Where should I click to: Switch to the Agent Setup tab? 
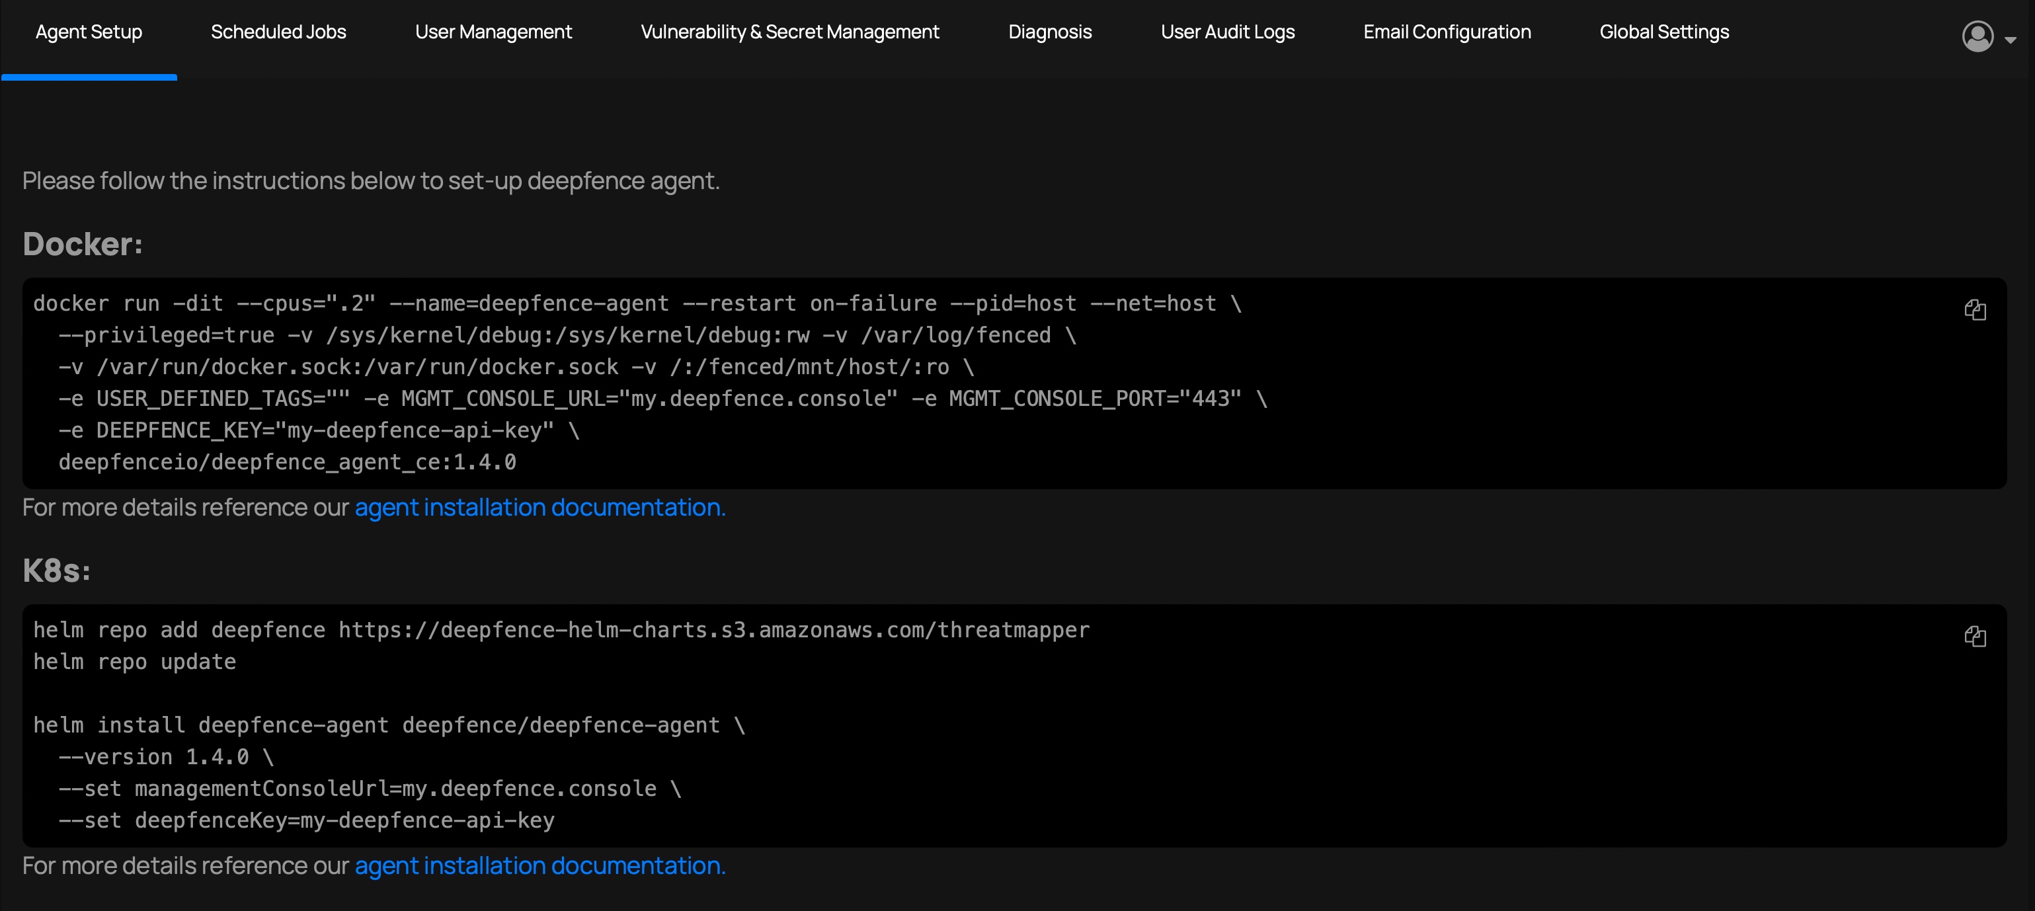pyautogui.click(x=89, y=32)
